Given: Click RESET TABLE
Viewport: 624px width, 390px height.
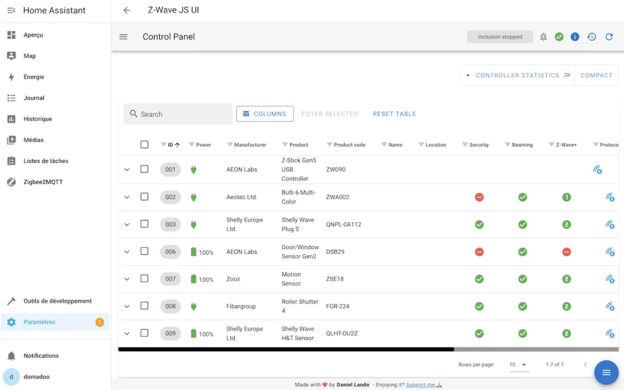Looking at the screenshot, I should (x=394, y=114).
